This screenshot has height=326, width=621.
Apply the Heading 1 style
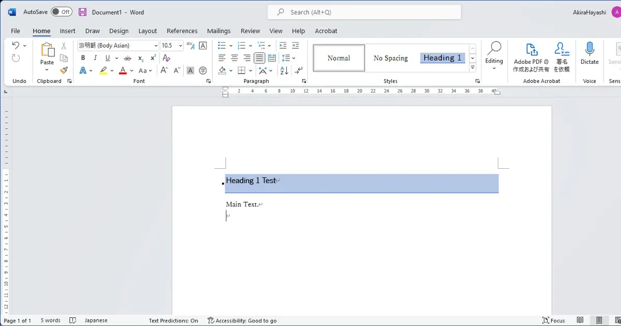(x=442, y=58)
